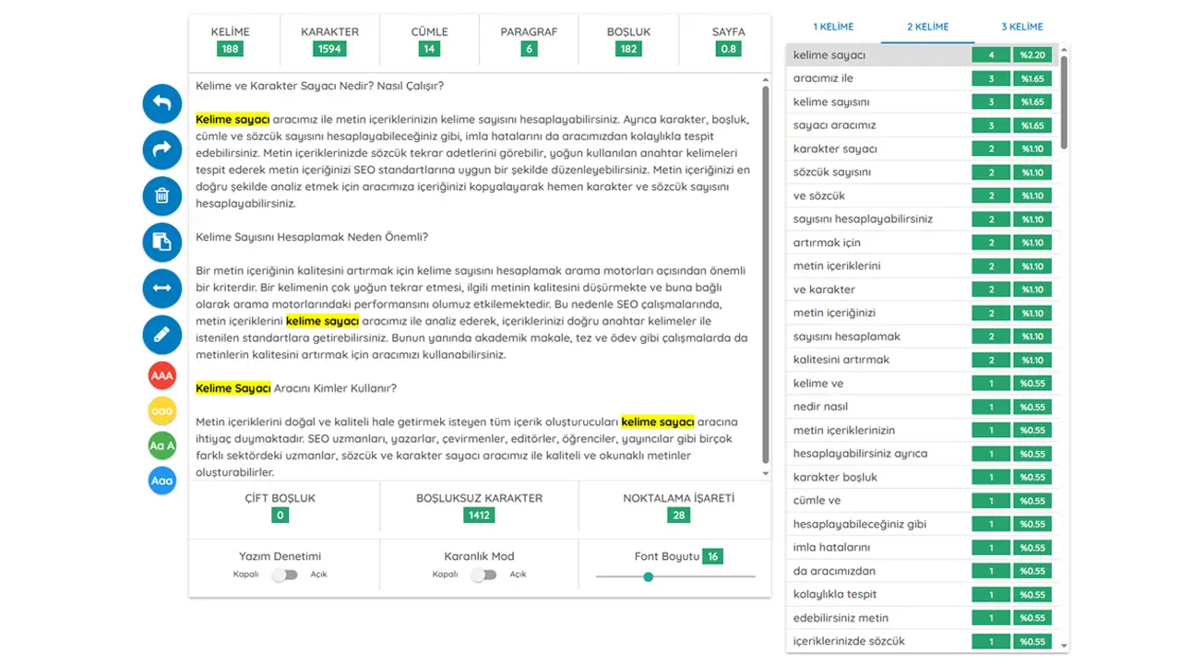Clear text with the trash icon

(162, 196)
